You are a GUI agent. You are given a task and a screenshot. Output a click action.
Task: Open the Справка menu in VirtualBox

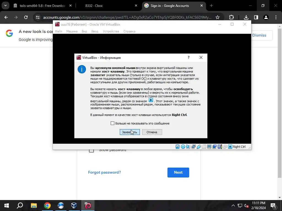pyautogui.click(x=129, y=31)
